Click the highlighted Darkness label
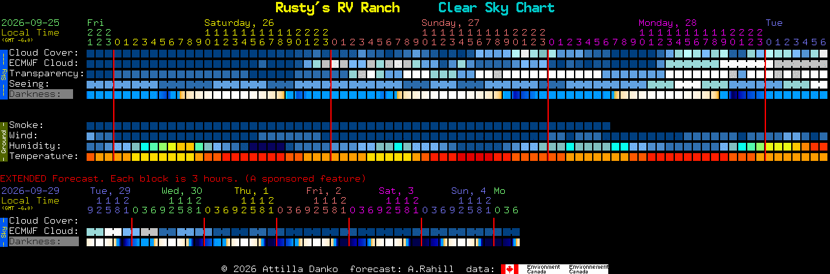 click(41, 94)
